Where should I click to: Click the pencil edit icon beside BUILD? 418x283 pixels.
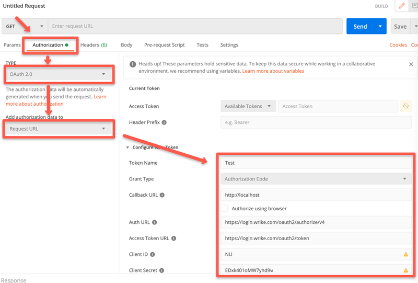coord(401,6)
